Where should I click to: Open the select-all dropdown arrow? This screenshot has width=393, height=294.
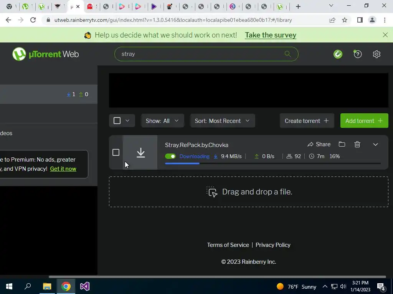point(127,121)
